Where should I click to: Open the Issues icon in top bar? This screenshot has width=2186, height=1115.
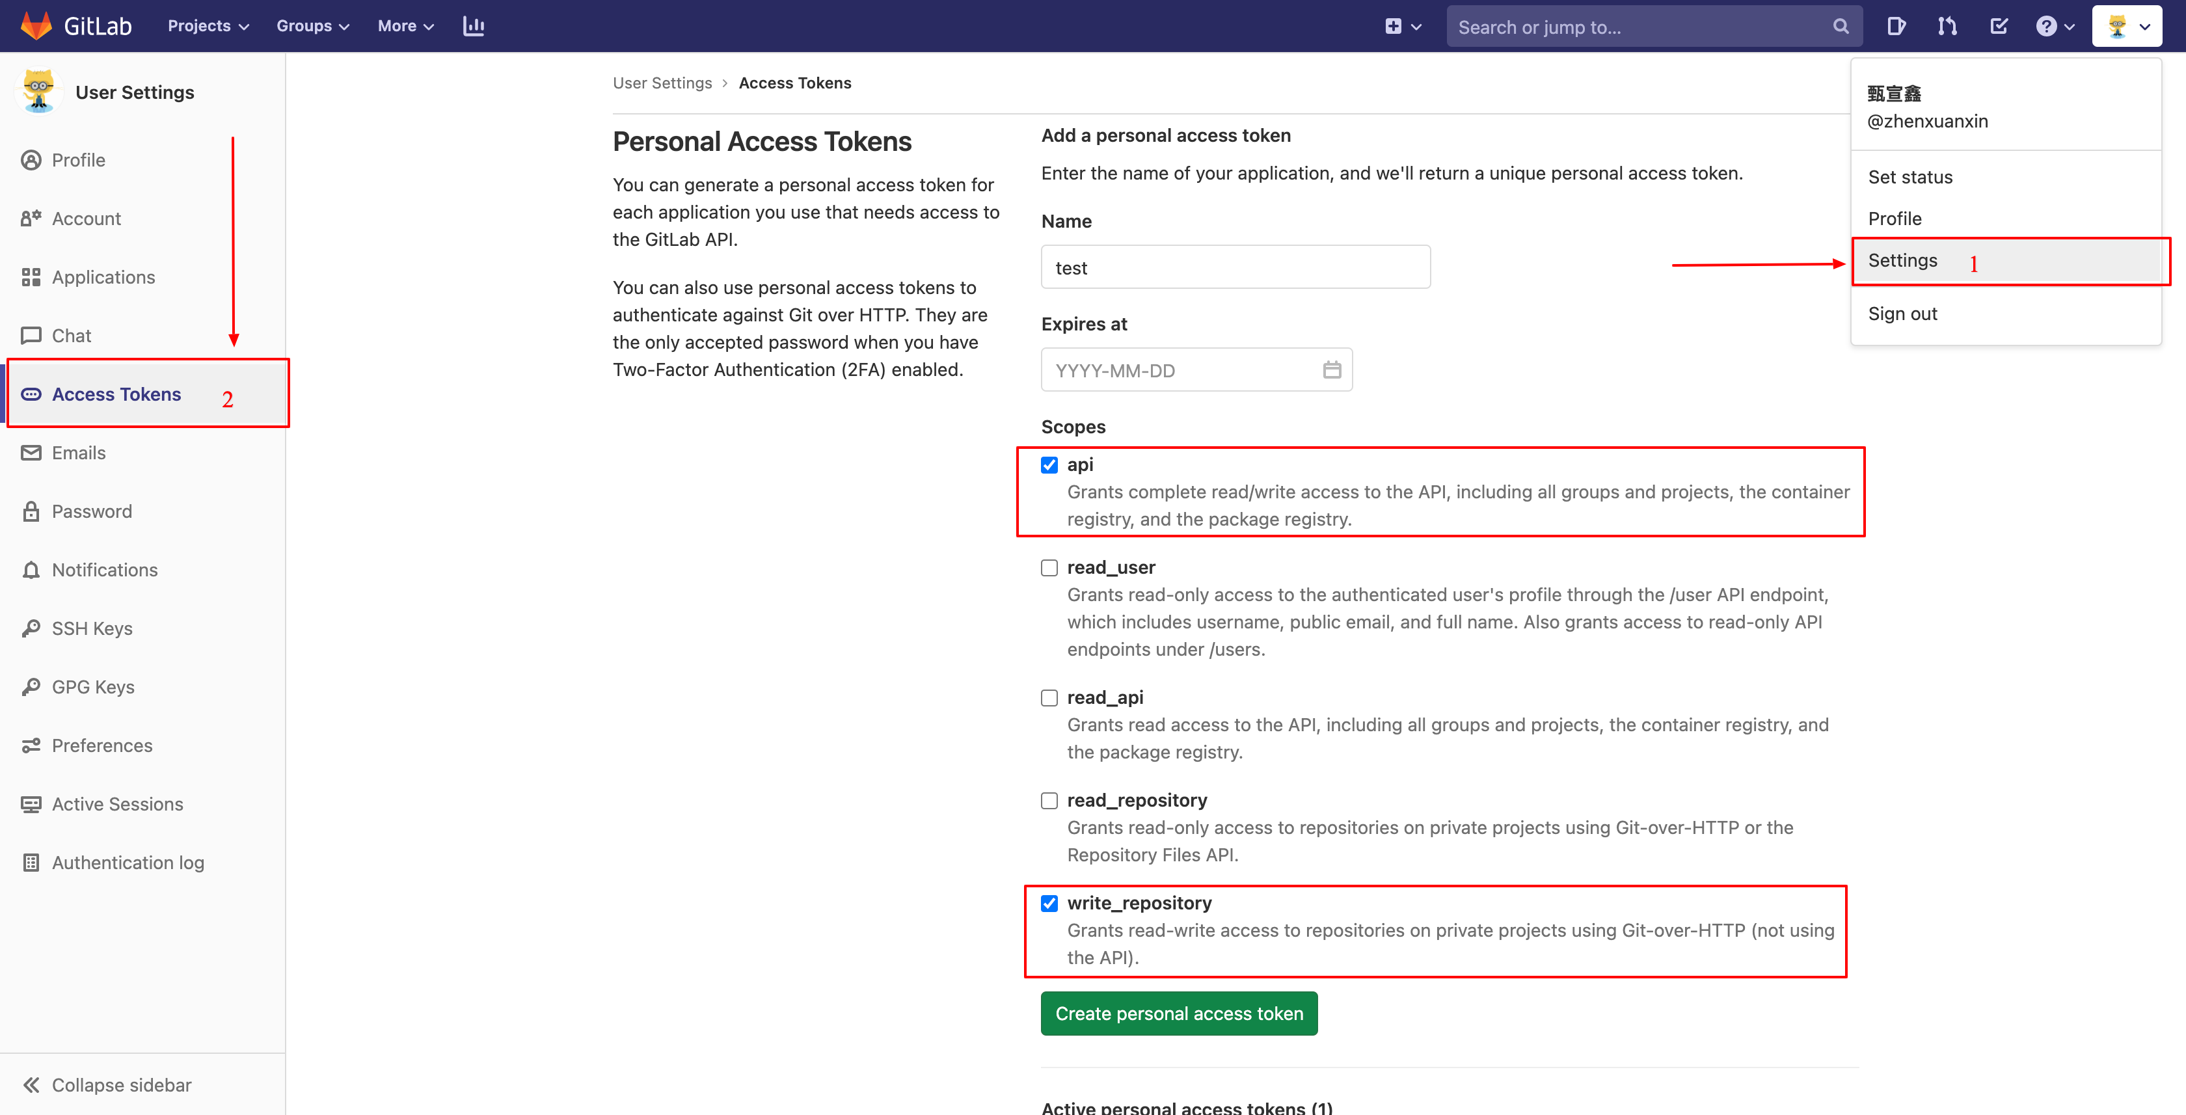point(1896,26)
